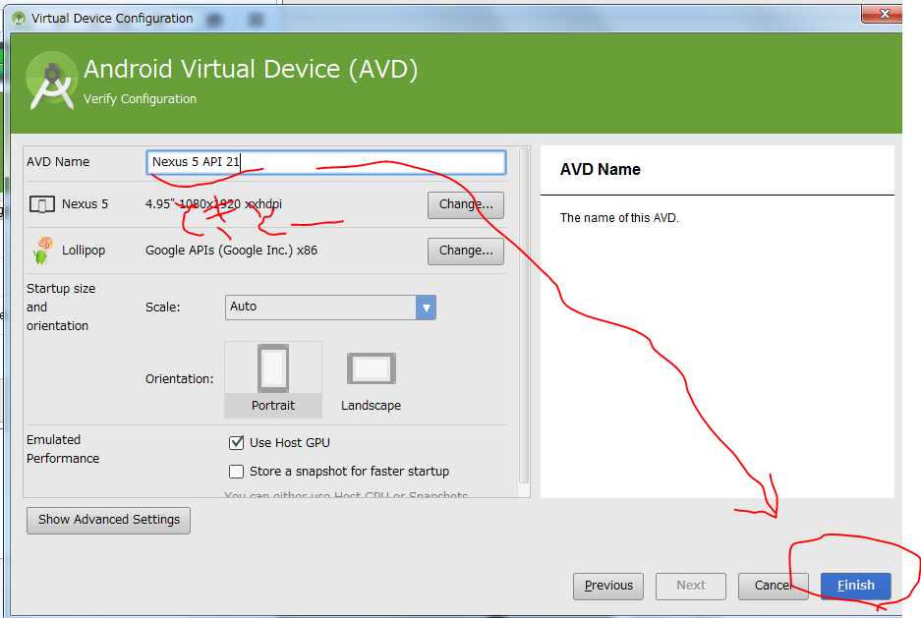Image resolution: width=921 pixels, height=618 pixels.
Task: Click the 'Emulated Performance' label
Action: tap(63, 449)
